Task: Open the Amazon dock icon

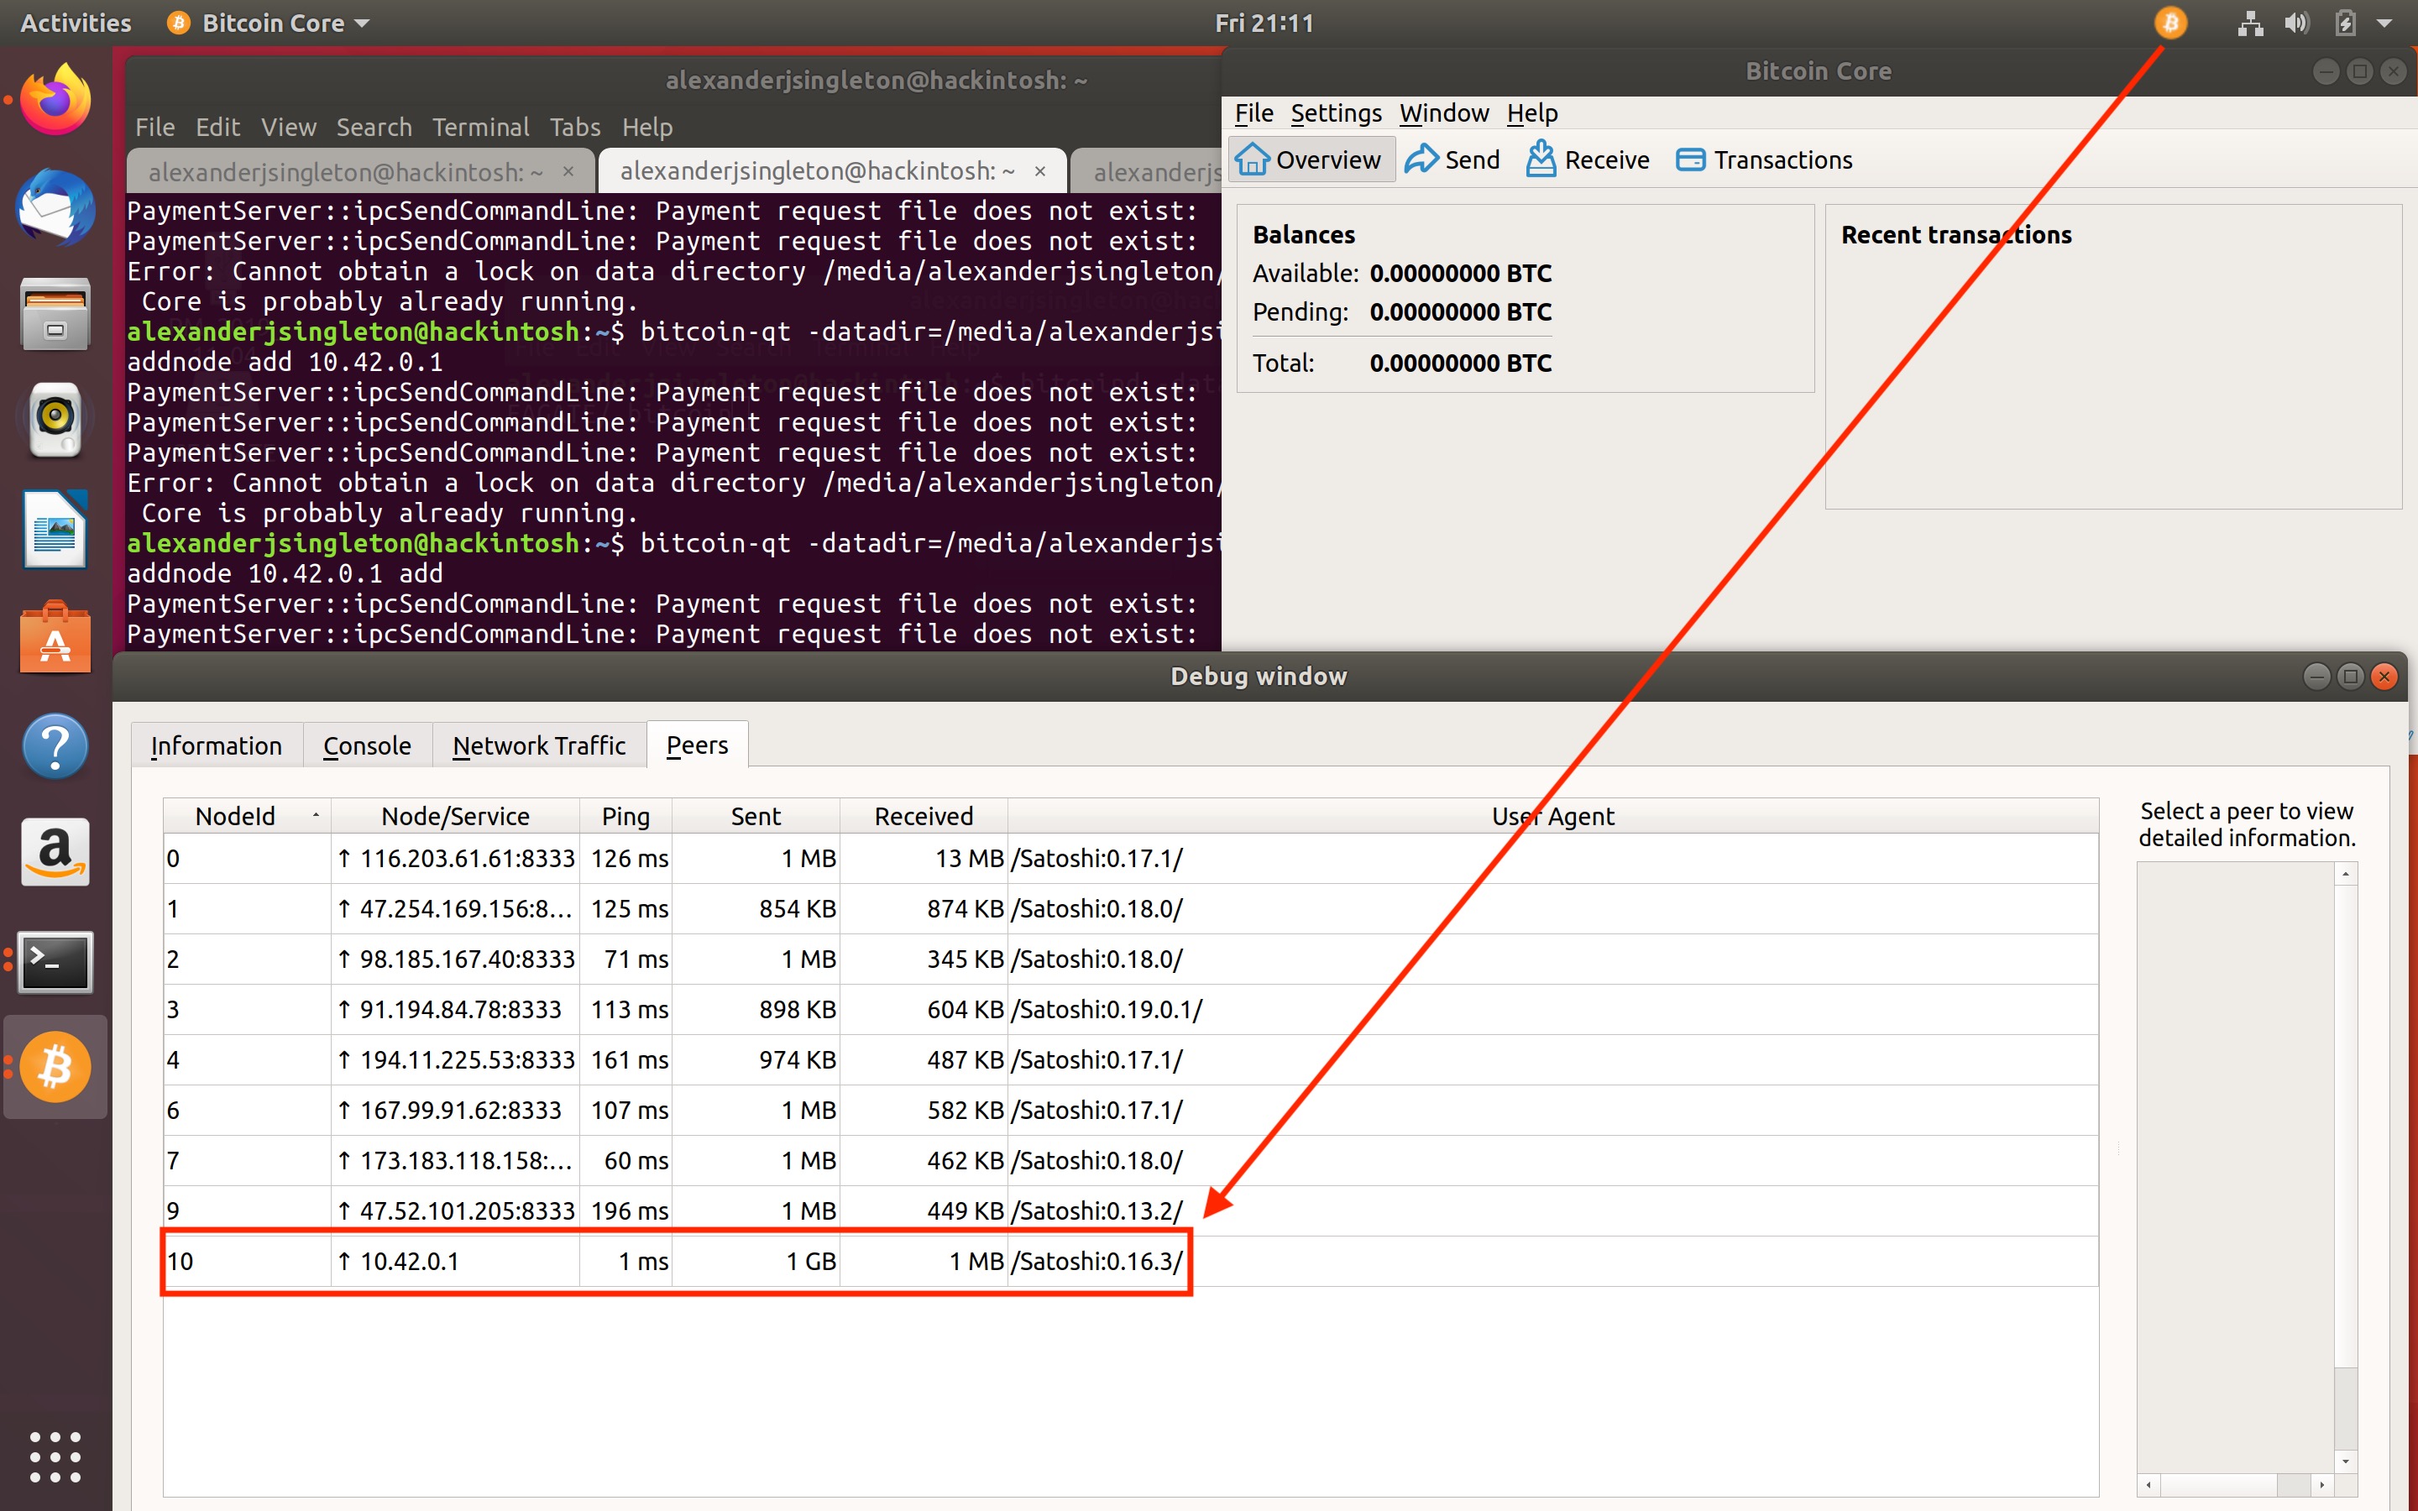Action: [x=56, y=852]
